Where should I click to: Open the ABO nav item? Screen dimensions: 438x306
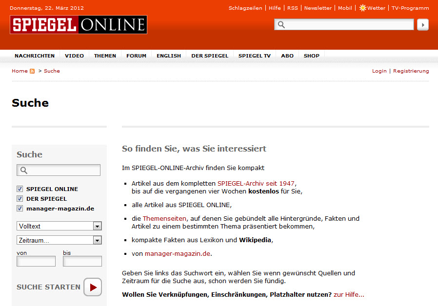[x=287, y=56]
